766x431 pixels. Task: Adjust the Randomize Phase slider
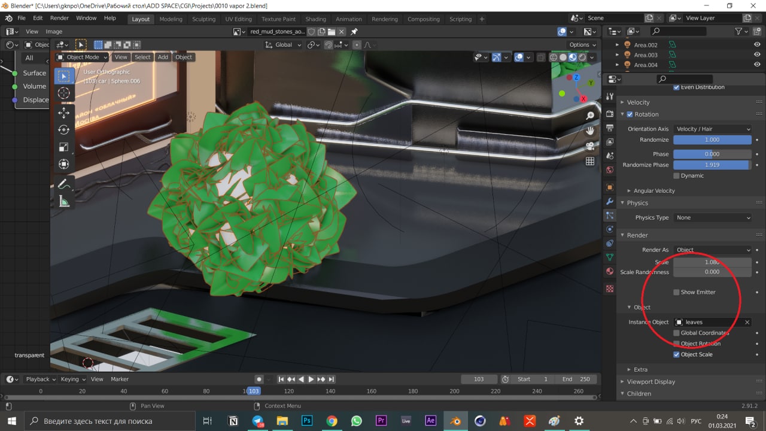(712, 165)
